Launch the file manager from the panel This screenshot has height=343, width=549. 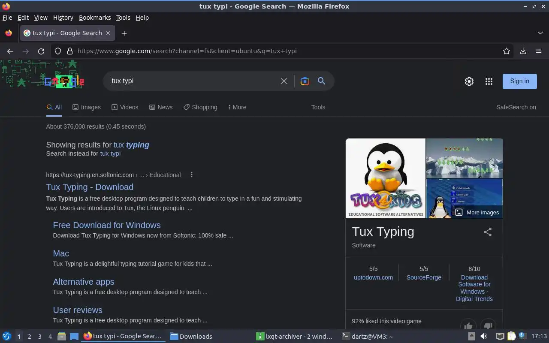[x=61, y=336]
